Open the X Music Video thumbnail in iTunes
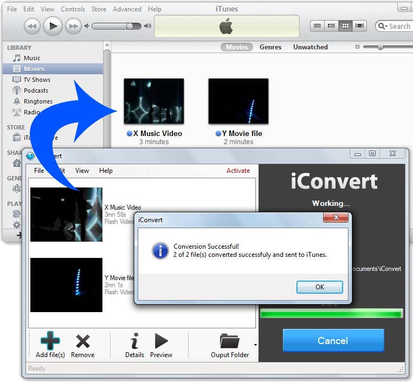Viewport: 413px width, 382px height. 154,101
